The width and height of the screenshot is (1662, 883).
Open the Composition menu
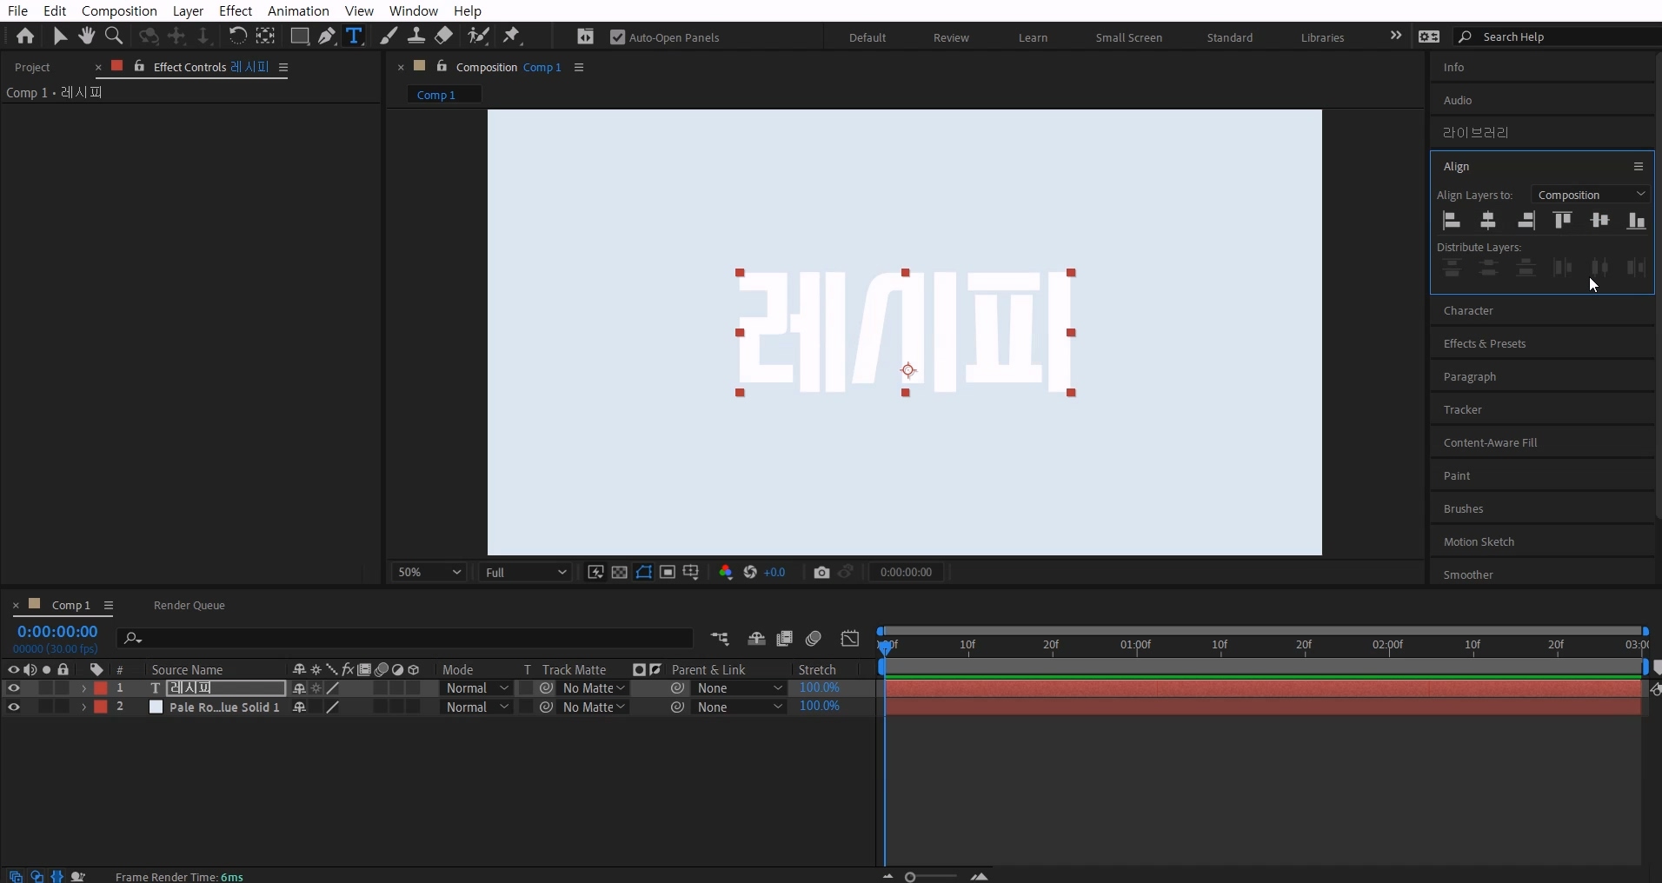coord(119,10)
